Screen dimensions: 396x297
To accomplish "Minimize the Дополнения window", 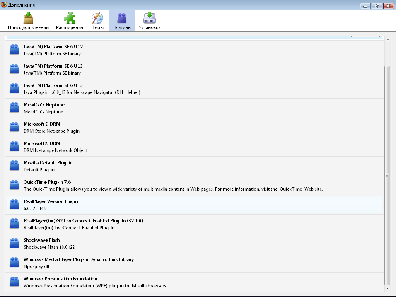I will pyautogui.click(x=365, y=6).
